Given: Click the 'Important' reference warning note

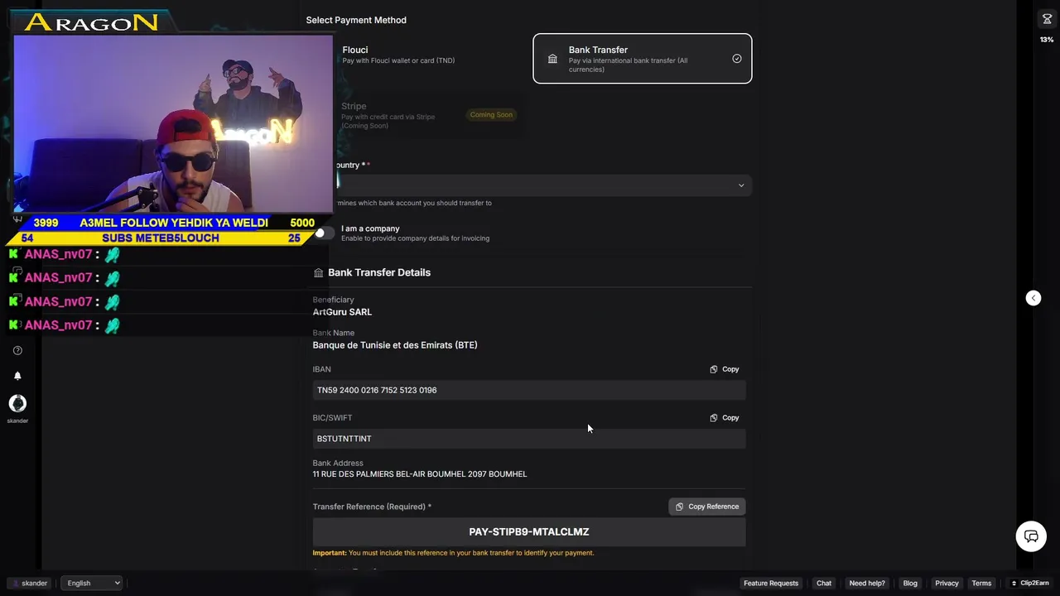Looking at the screenshot, I should [453, 553].
